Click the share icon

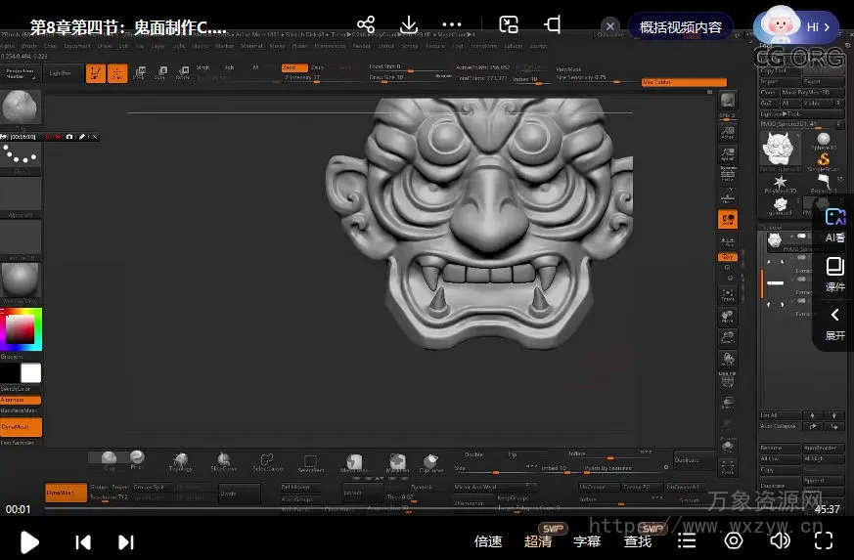point(366,25)
